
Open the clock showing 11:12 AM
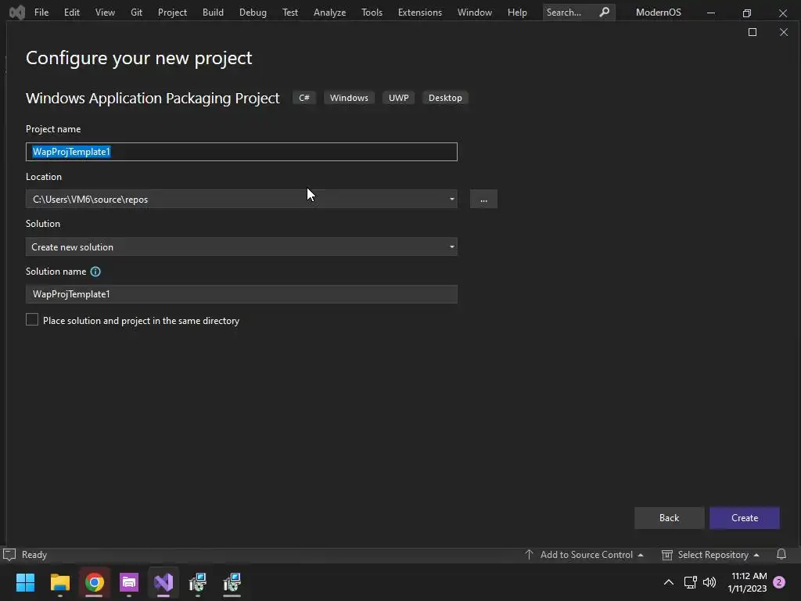point(747,582)
